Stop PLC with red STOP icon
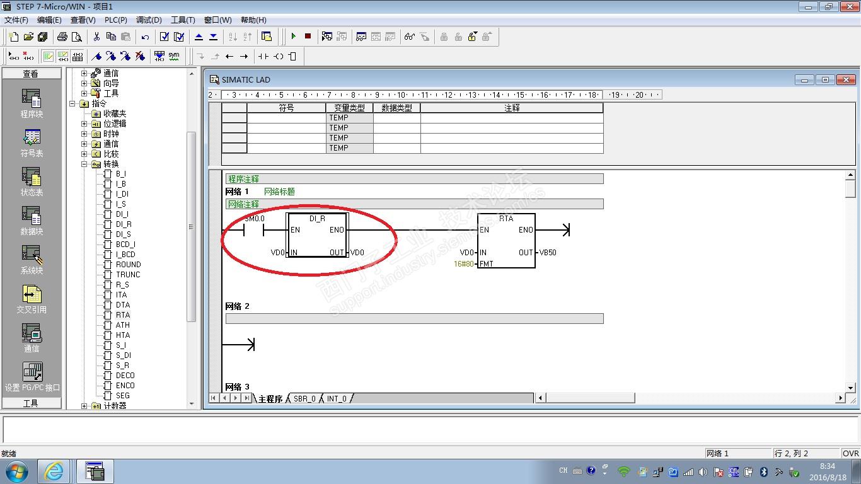861x484 pixels. coord(308,37)
